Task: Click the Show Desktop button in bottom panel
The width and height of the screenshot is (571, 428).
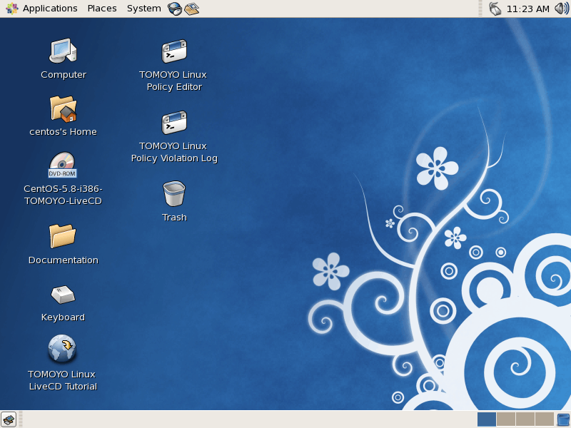Action: coord(9,419)
